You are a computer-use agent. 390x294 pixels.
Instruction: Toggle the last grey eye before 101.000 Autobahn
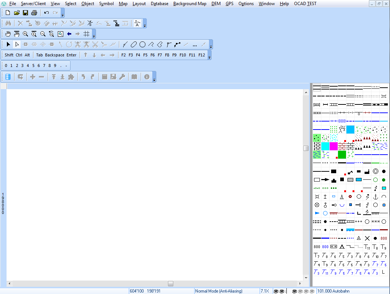tap(312, 291)
